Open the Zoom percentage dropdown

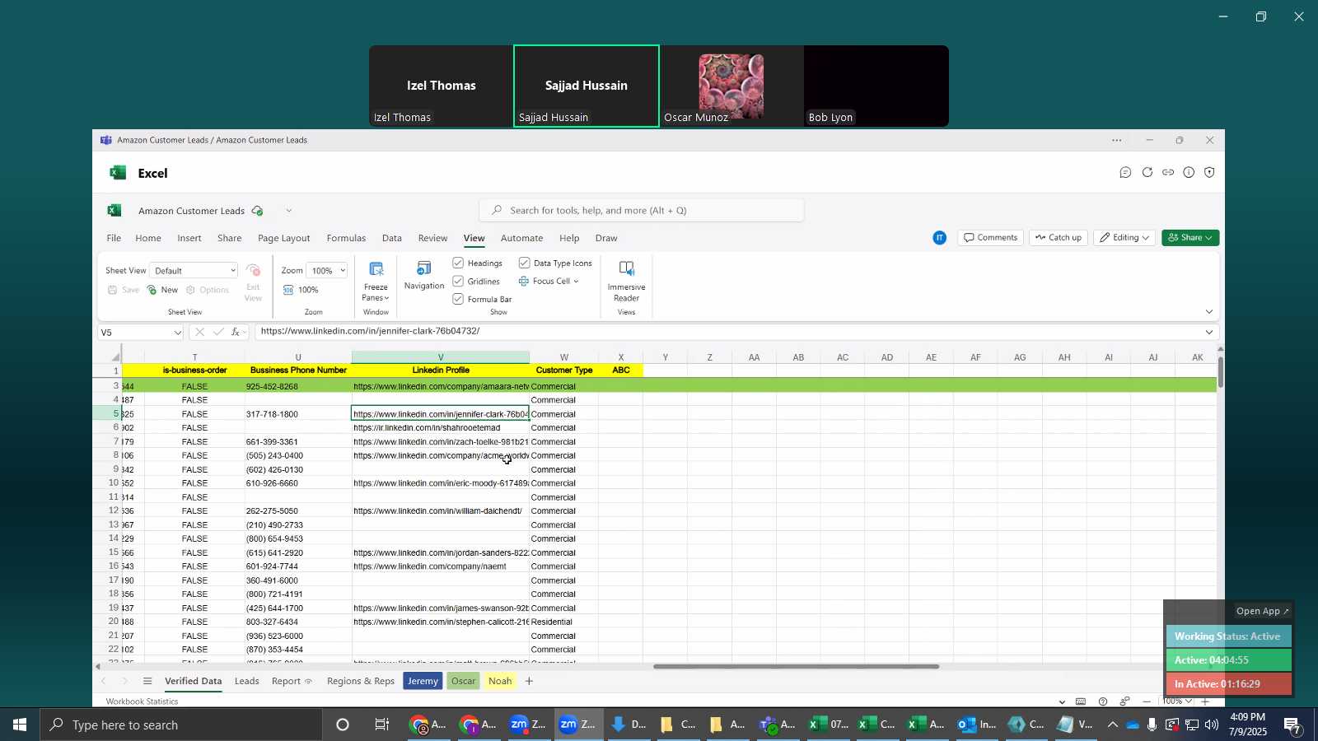(x=326, y=271)
